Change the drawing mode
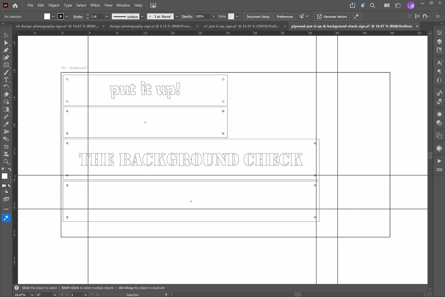This screenshot has height=297, width=445. [6, 192]
